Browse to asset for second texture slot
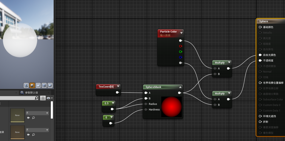 (x=33, y=135)
